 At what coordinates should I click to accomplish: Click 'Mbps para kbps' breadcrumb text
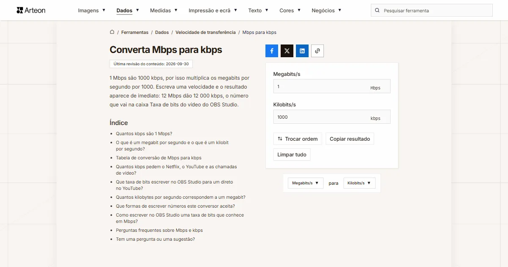pos(260,32)
